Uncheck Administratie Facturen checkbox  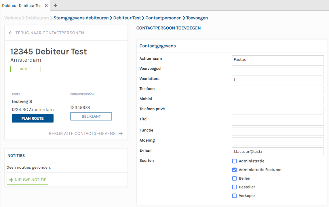234,170
